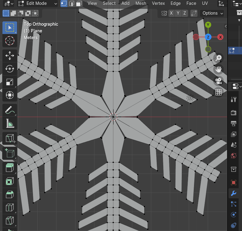Screen dimensions: 242x231
Task: Choose the Inset Faces tool
Action: pos(10,181)
